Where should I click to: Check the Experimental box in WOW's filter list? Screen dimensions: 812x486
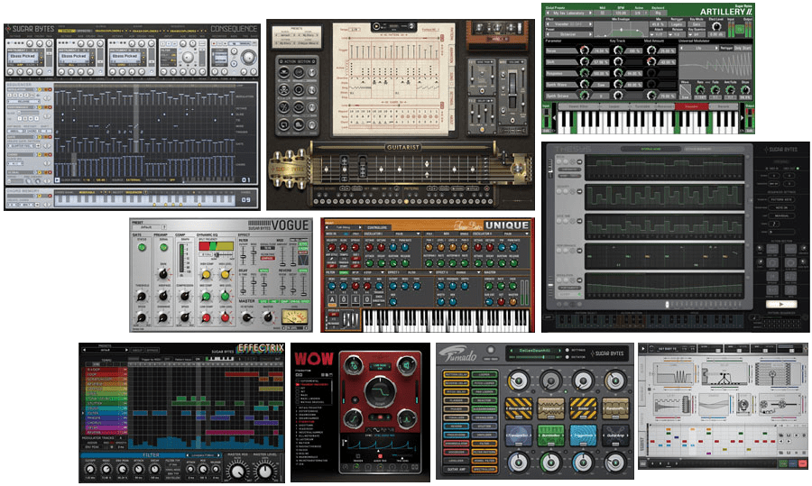pyautogui.click(x=297, y=381)
